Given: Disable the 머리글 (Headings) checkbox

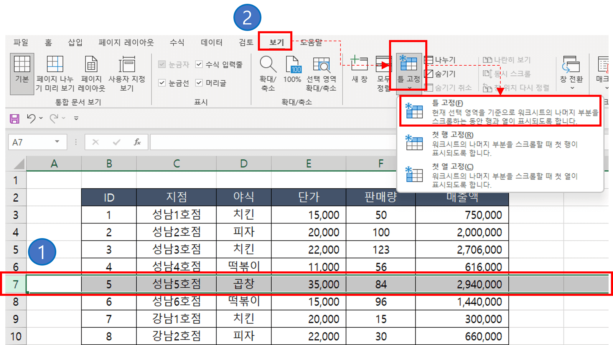Looking at the screenshot, I should click(x=200, y=83).
